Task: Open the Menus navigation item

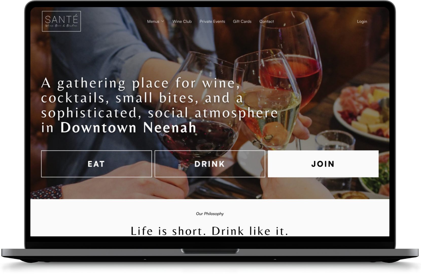Action: pyautogui.click(x=153, y=22)
